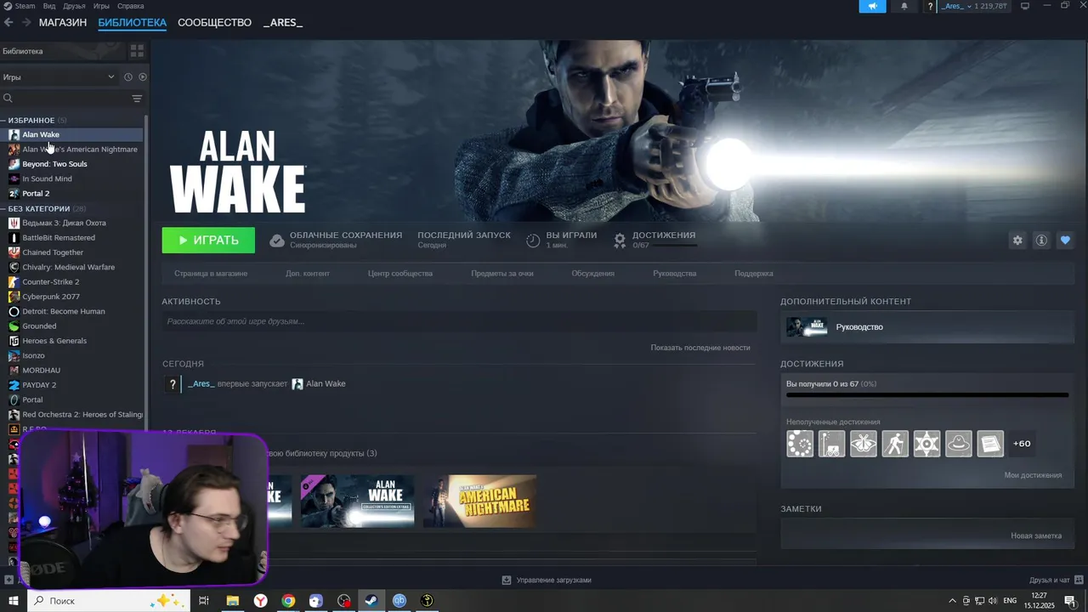The height and width of the screenshot is (612, 1088).
Task: Open the locked moth achievement icon
Action: point(864,443)
